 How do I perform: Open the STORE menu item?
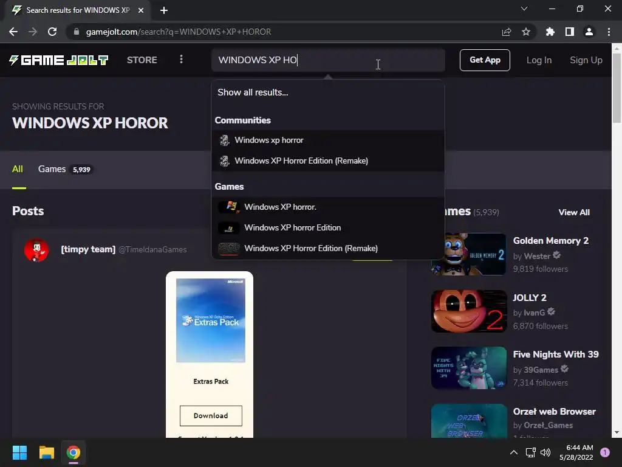pos(142,60)
